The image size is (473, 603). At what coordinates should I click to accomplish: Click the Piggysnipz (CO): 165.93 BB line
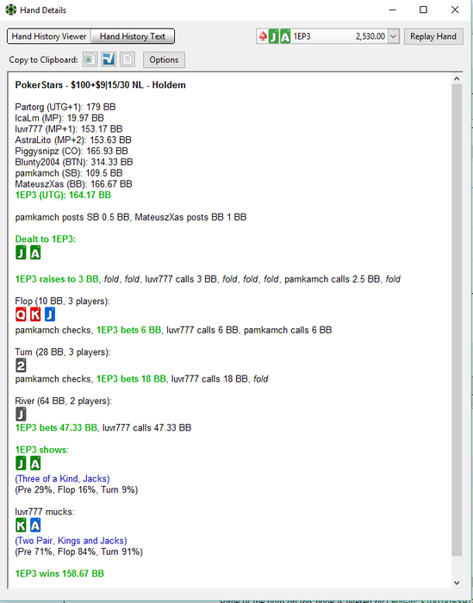point(72,151)
